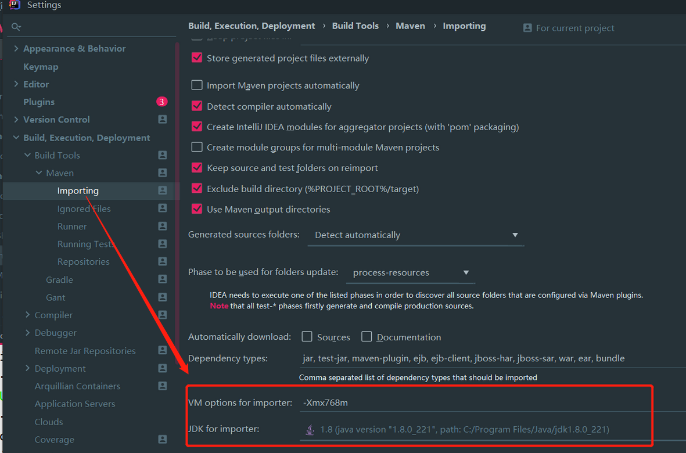
Task: Click the search magnifier icon in Settings
Action: coord(16,27)
